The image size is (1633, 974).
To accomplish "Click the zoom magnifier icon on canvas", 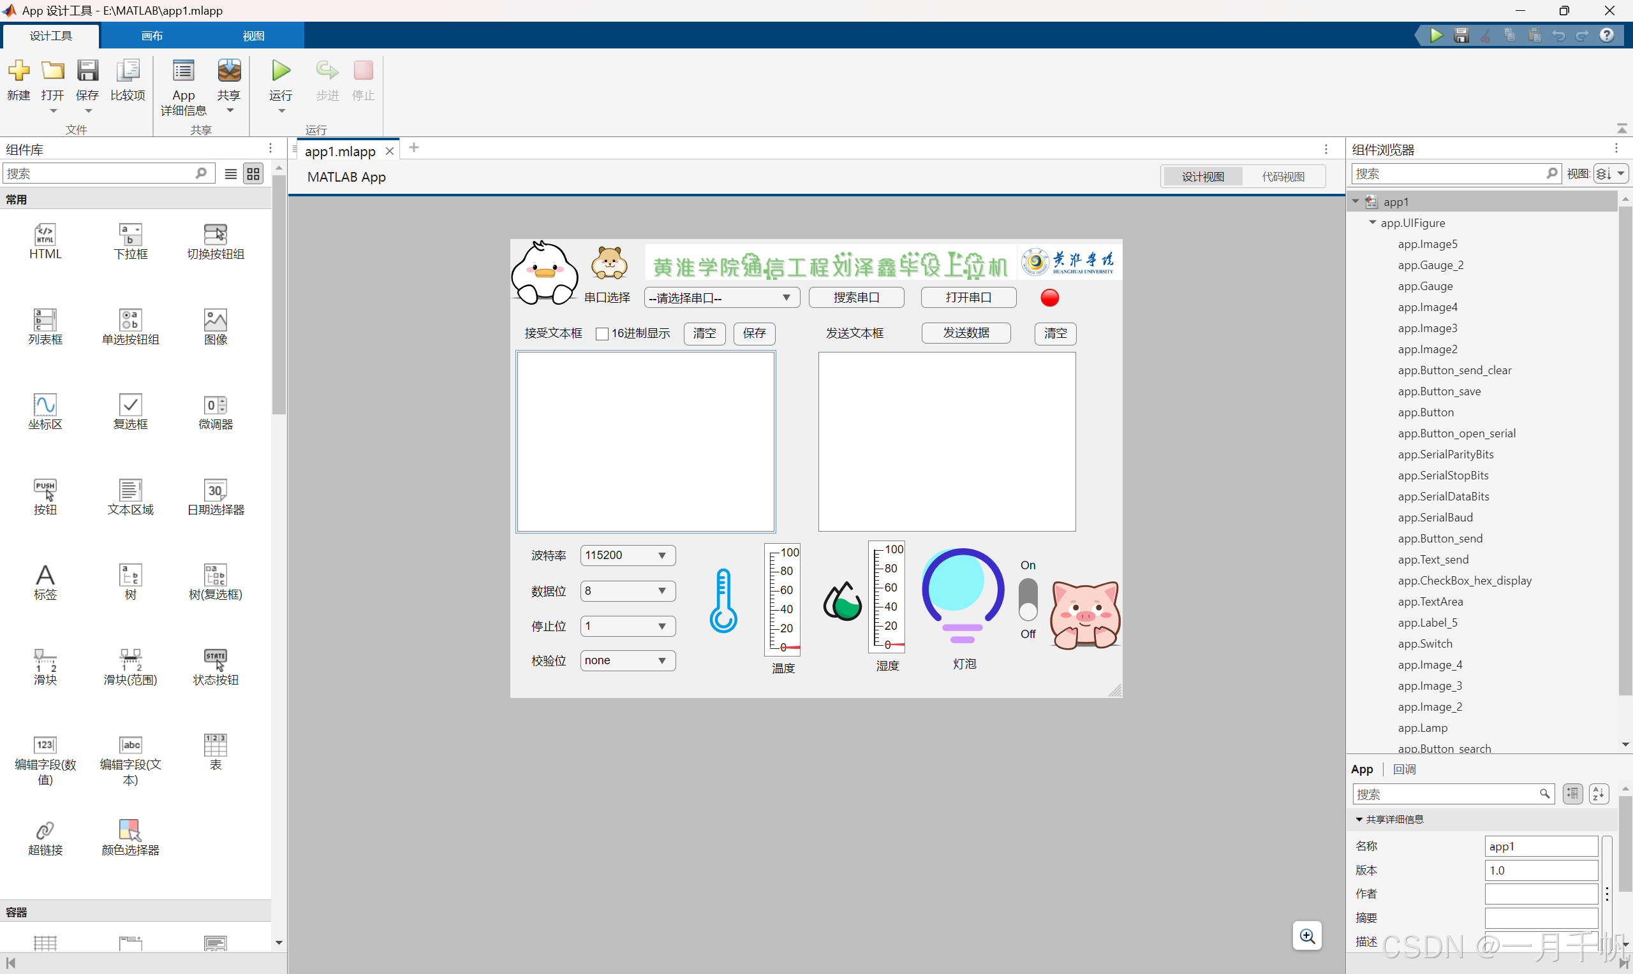I will (1306, 936).
